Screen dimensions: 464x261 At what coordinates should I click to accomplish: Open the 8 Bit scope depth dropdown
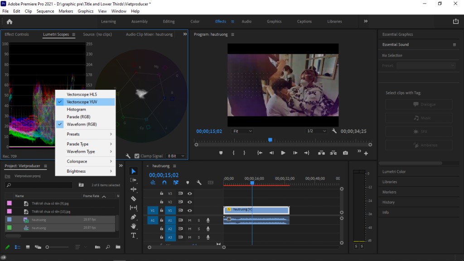pyautogui.click(x=175, y=155)
